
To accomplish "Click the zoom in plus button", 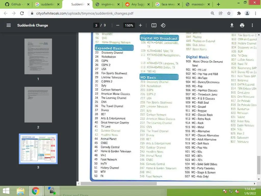I will click(x=140, y=25).
